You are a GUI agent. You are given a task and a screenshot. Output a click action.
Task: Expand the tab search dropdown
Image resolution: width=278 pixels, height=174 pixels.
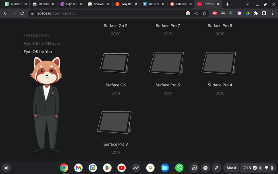click(x=247, y=4)
